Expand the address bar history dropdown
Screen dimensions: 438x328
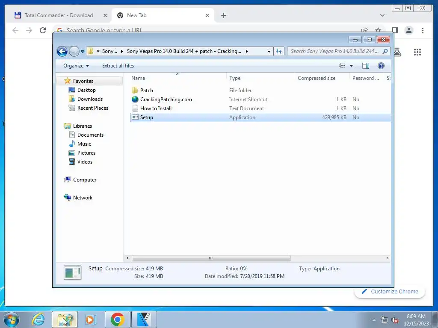269,51
